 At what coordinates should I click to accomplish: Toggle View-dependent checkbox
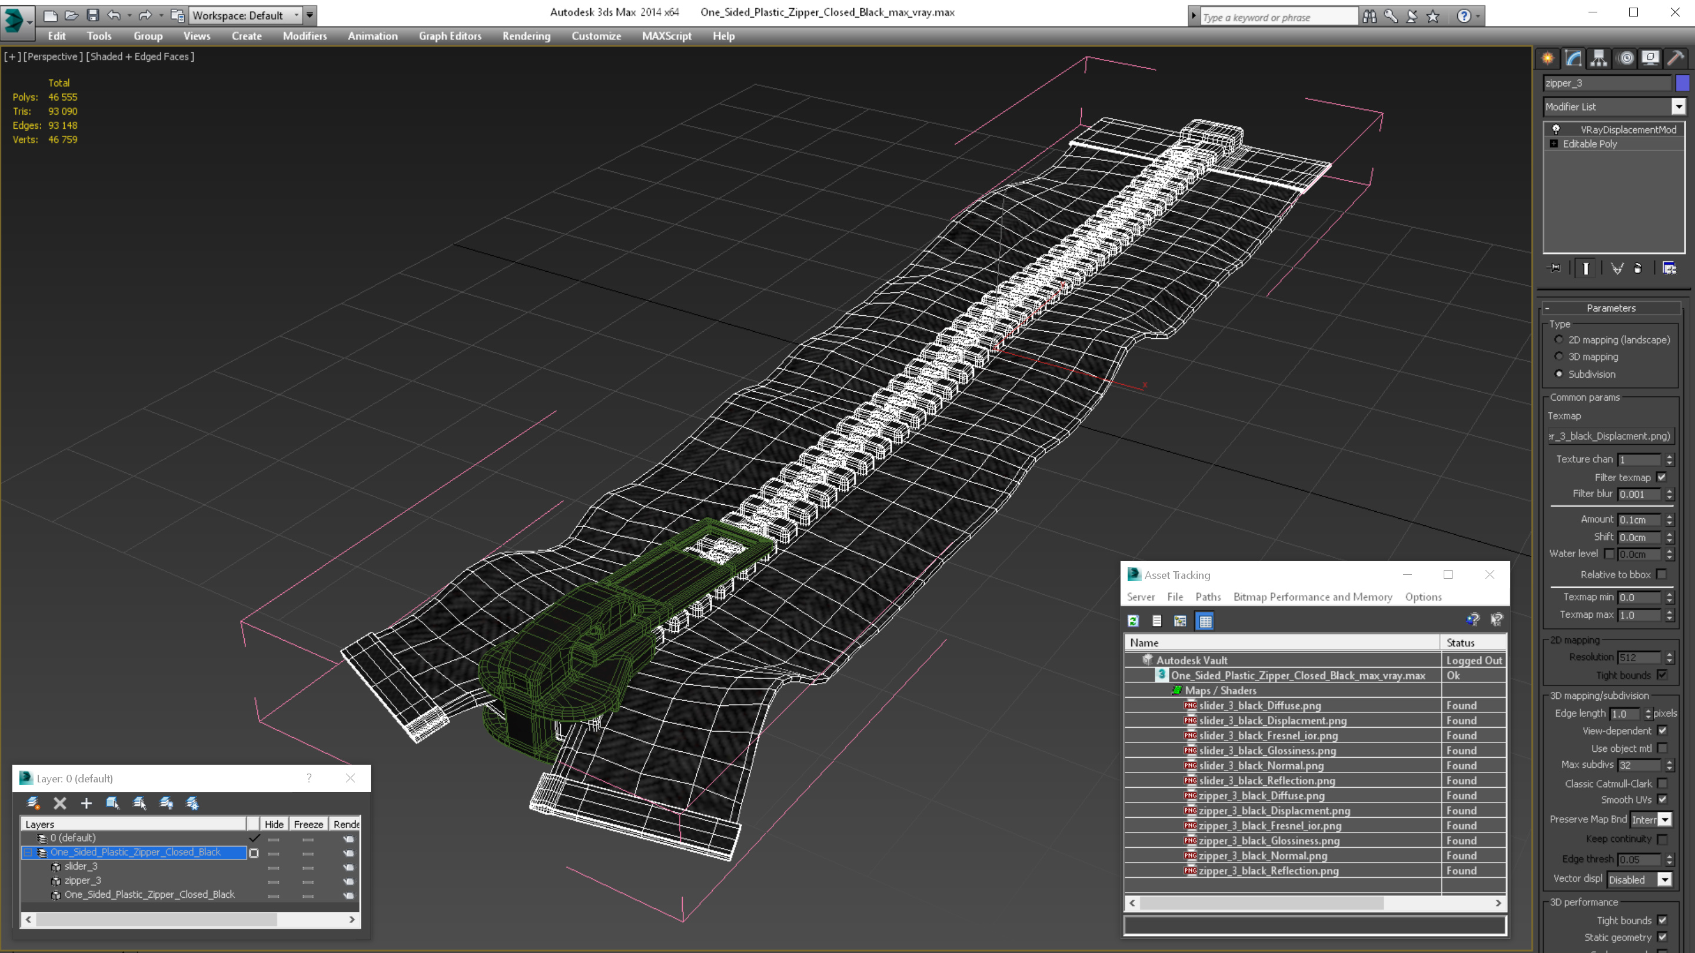tap(1663, 731)
